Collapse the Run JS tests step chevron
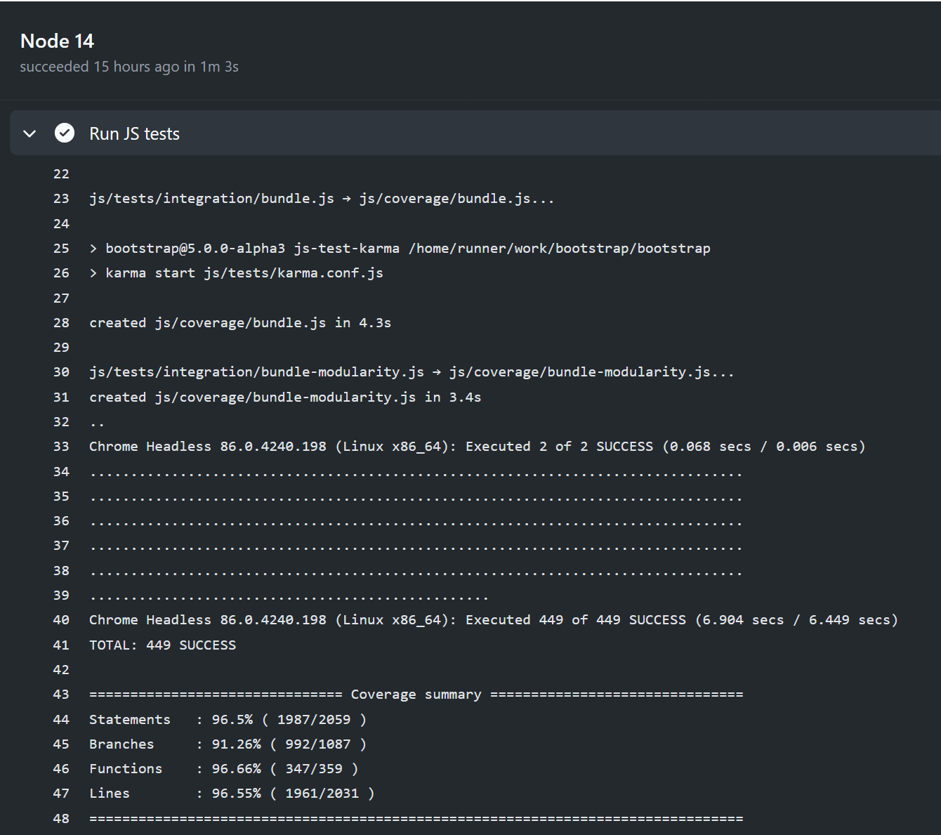941x835 pixels. coord(29,133)
